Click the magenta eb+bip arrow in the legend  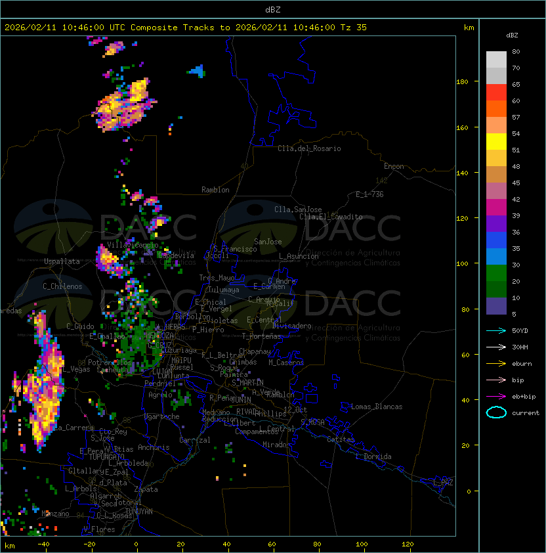point(496,397)
